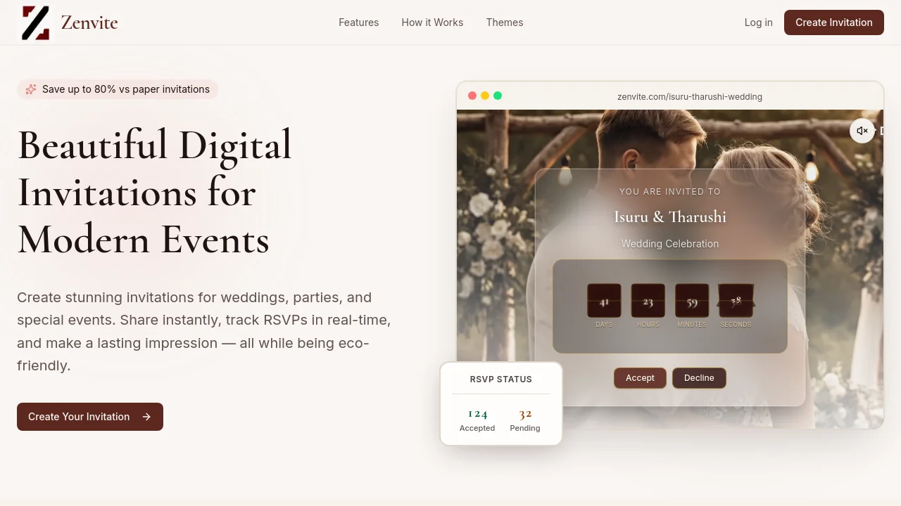Image resolution: width=901 pixels, height=506 pixels.
Task: Click the seconds flip countdown tile
Action: 736,301
